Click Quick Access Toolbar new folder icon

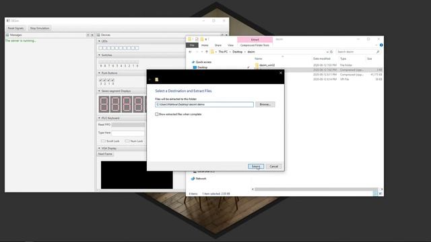tap(202, 39)
